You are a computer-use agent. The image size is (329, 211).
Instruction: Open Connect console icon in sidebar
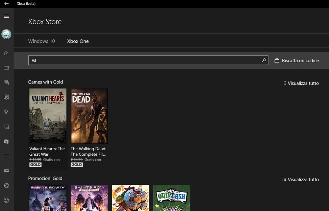(6, 171)
